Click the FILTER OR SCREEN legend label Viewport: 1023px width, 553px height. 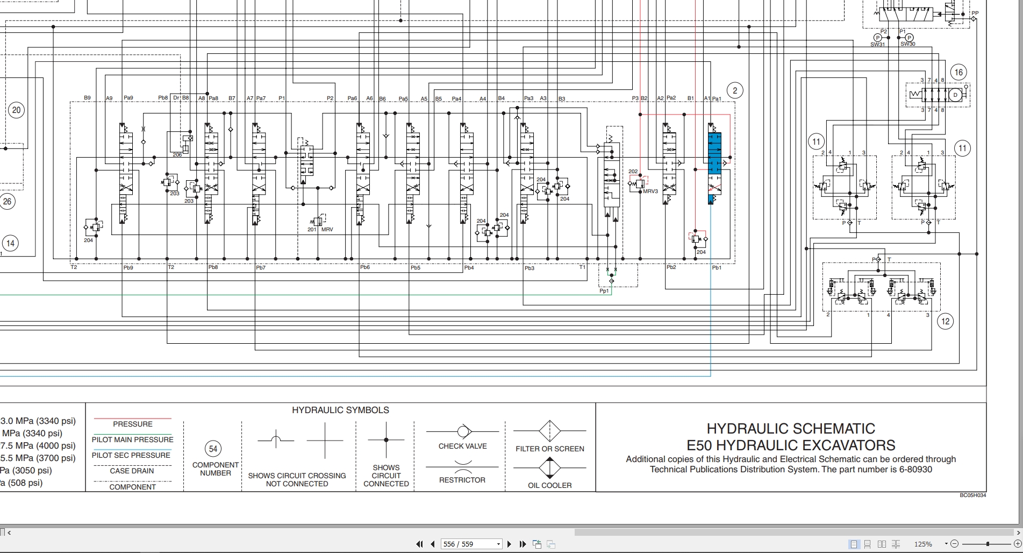point(550,449)
